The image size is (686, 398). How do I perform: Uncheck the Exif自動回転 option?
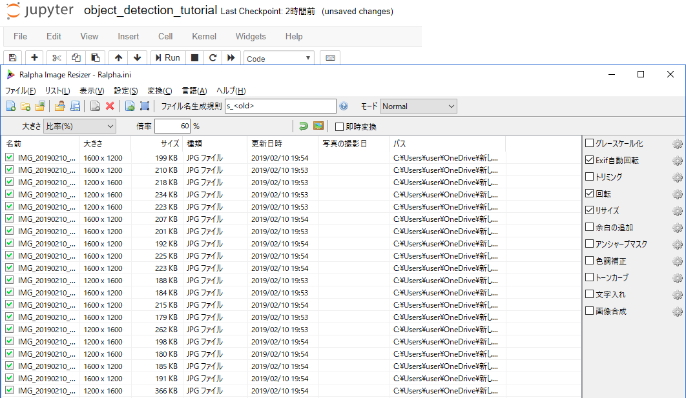pyautogui.click(x=589, y=160)
